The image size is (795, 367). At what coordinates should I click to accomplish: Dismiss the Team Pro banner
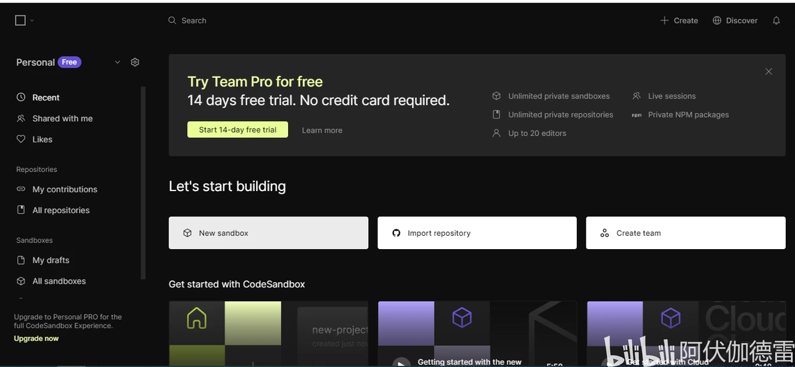[x=768, y=71]
